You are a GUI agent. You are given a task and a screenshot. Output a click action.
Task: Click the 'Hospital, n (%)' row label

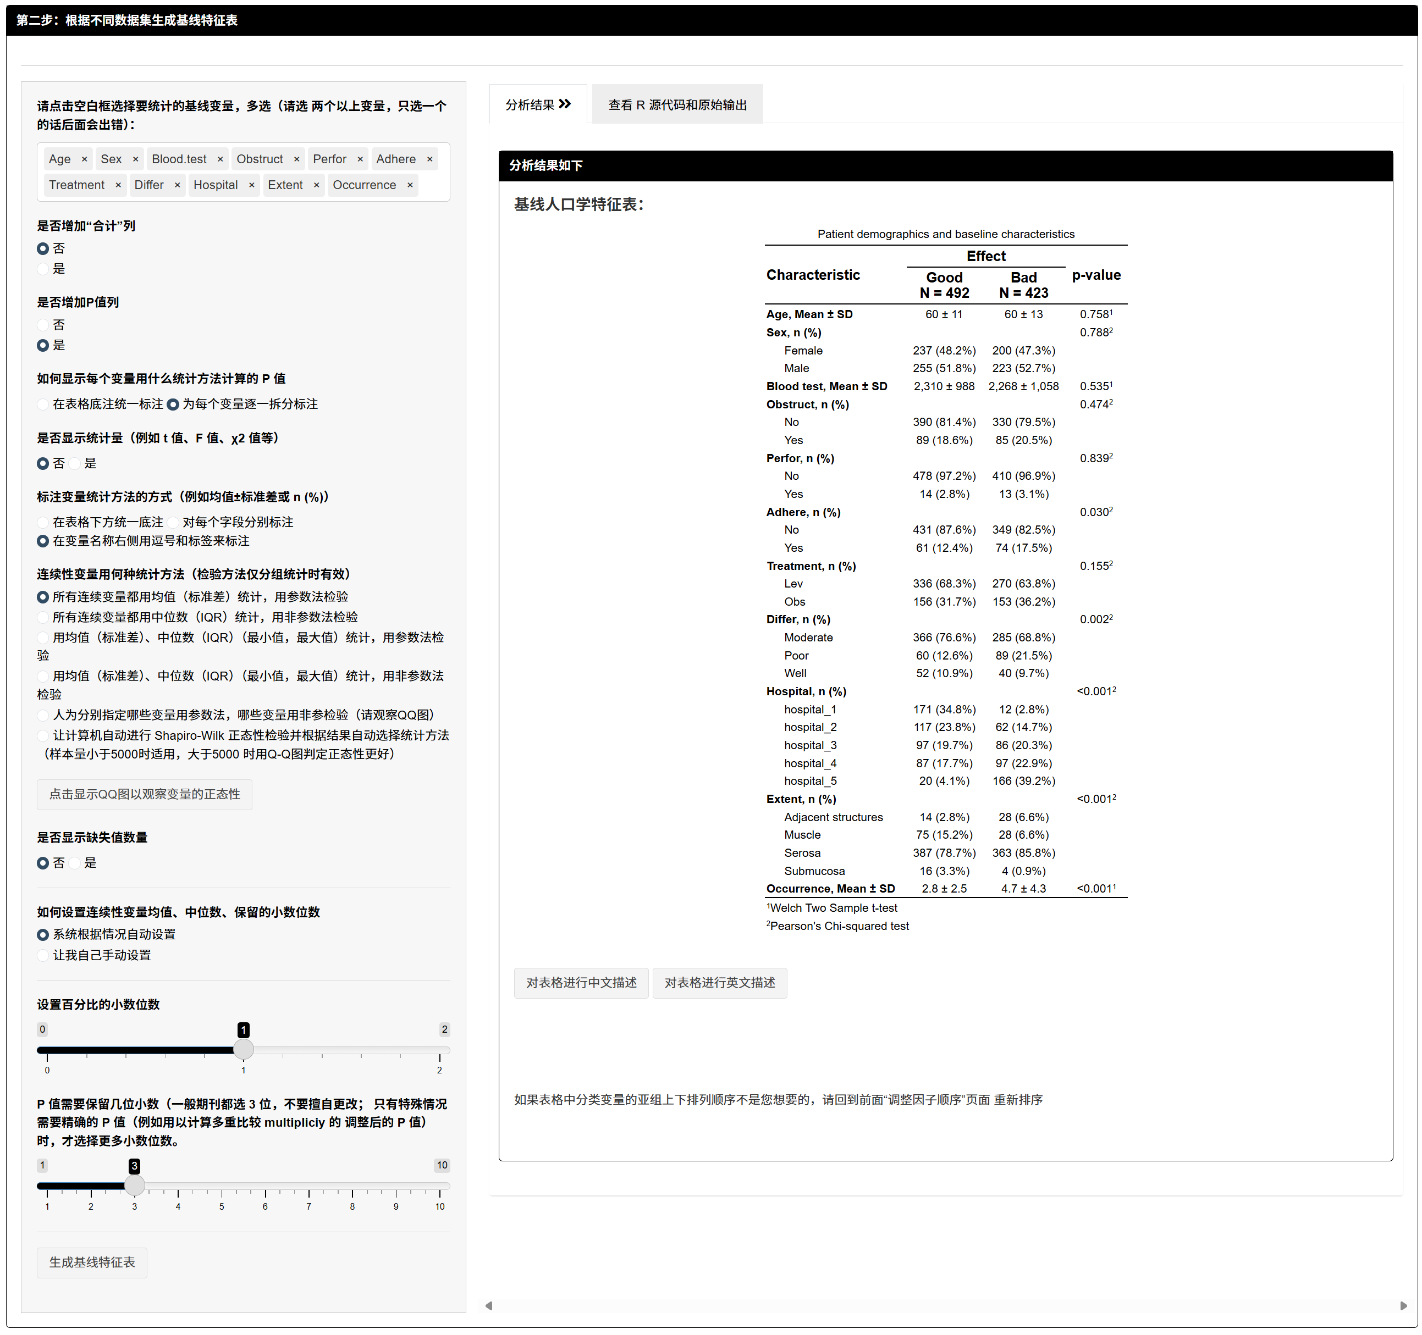click(806, 691)
